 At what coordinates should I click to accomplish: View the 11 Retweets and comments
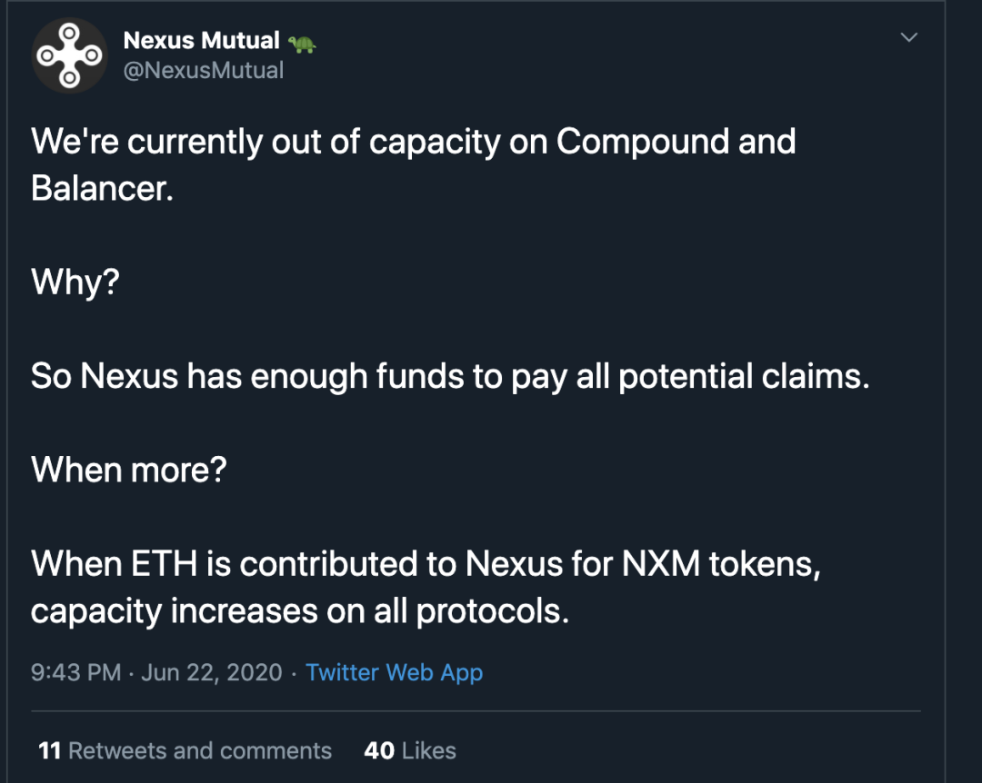[x=185, y=750]
